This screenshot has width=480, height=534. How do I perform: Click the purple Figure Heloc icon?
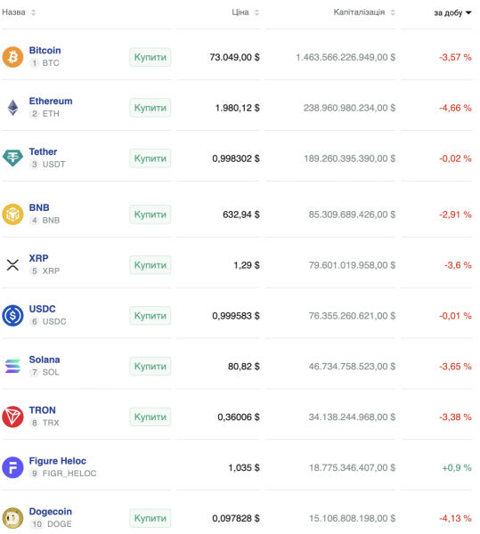pyautogui.click(x=12, y=467)
